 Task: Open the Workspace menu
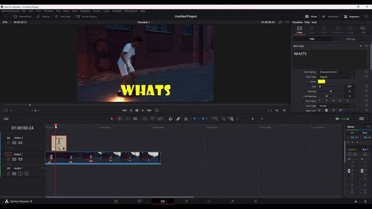point(131,11)
